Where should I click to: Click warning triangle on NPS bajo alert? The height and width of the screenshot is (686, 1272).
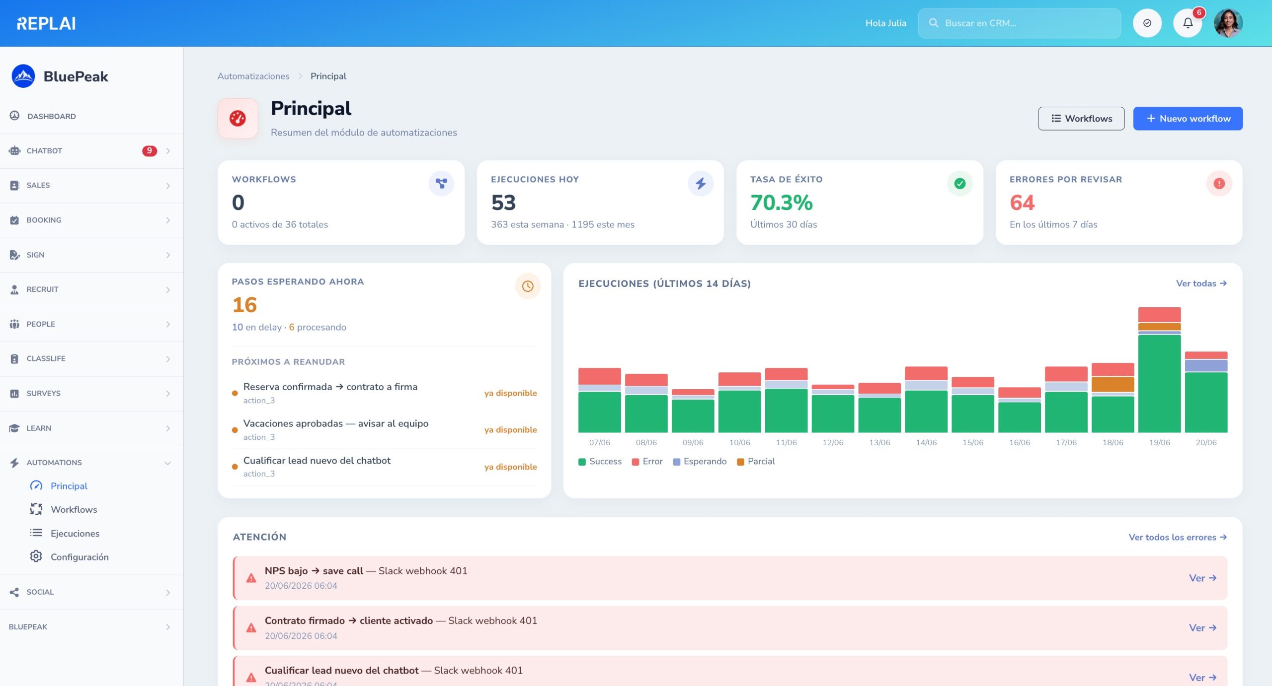click(251, 578)
